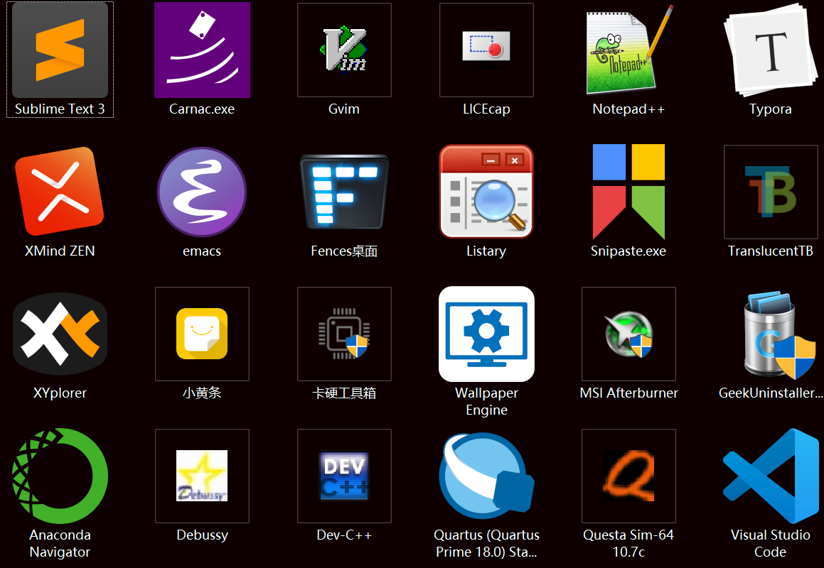Select the Gvim application icon
This screenshot has width=824, height=568.
pyautogui.click(x=344, y=50)
